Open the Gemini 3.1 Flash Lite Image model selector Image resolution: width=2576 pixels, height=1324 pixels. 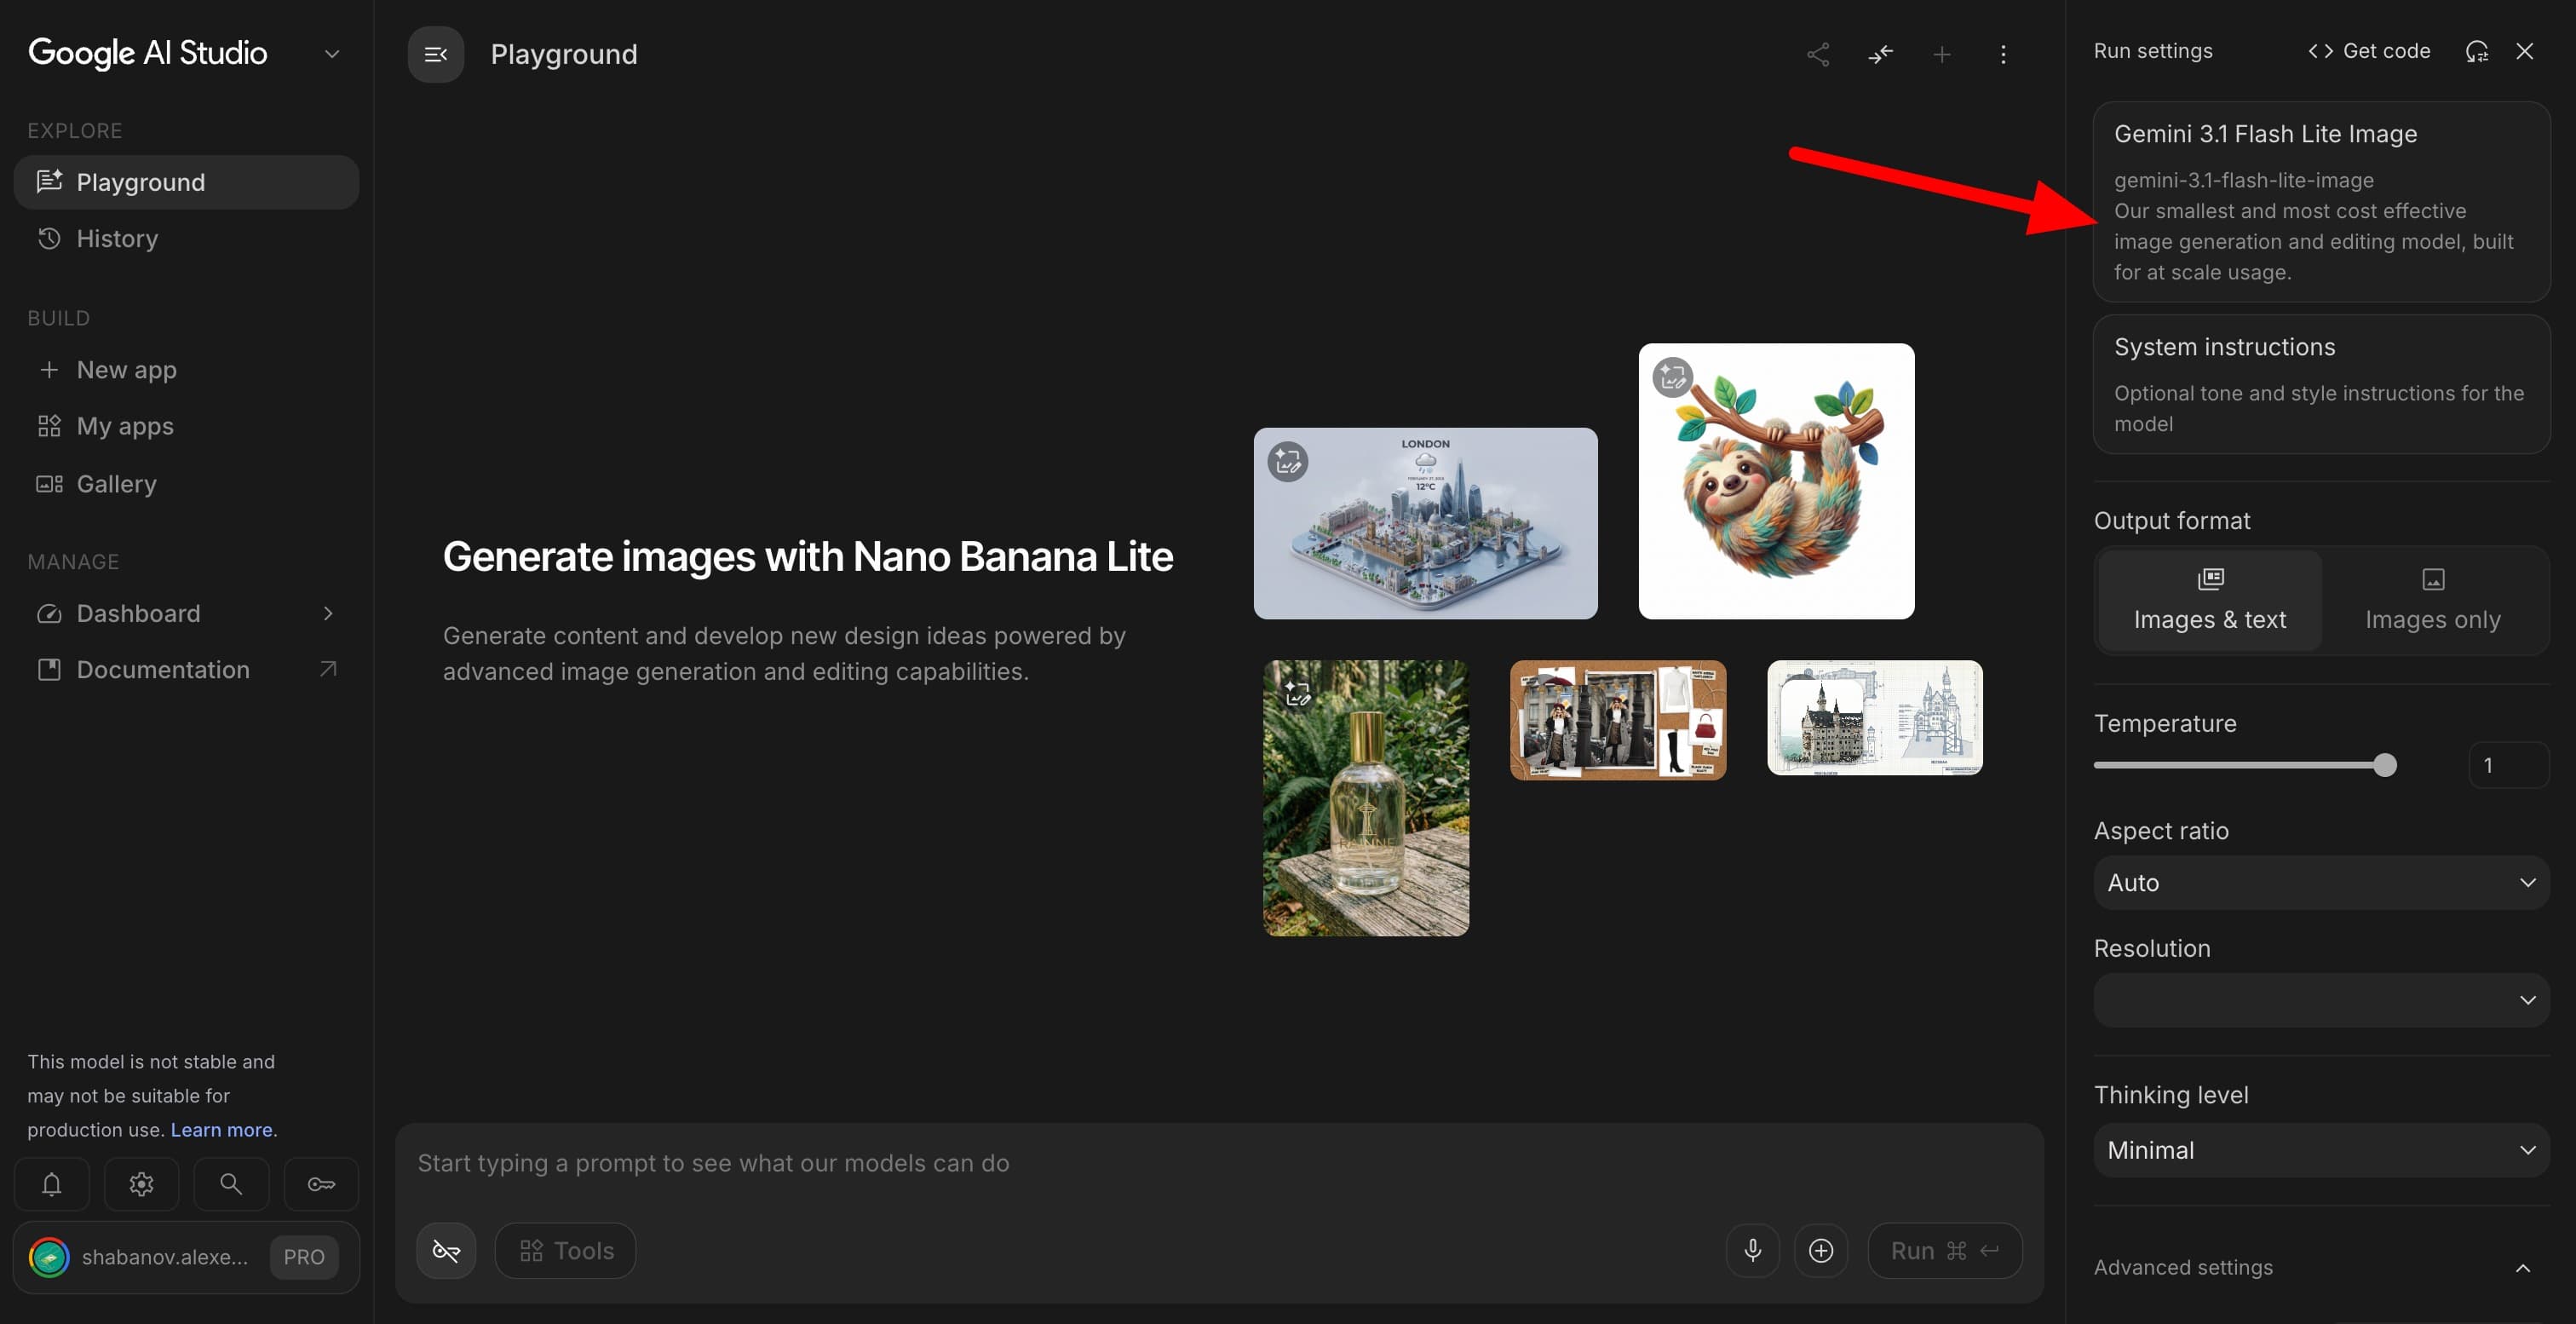tap(2321, 202)
